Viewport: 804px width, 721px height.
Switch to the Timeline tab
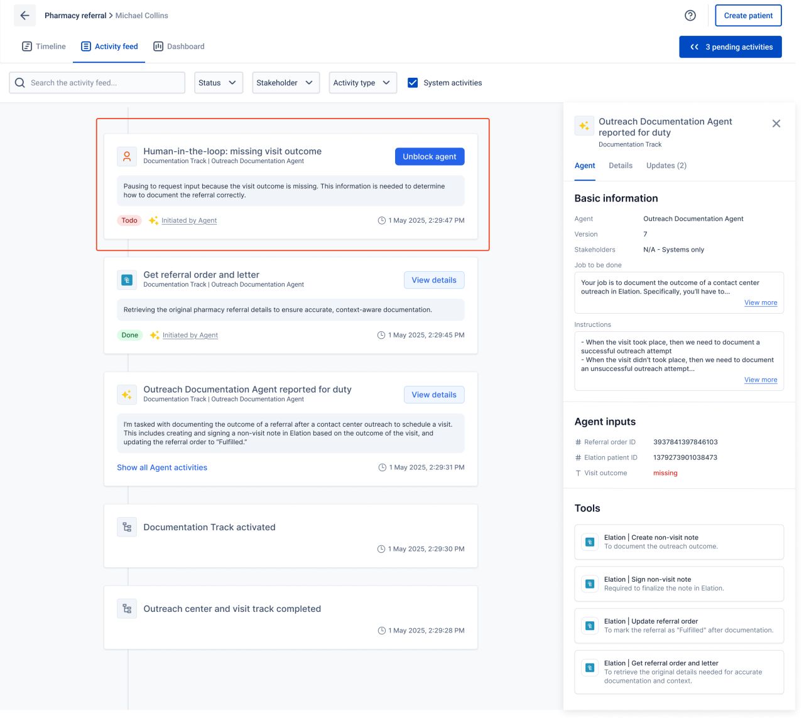[44, 46]
